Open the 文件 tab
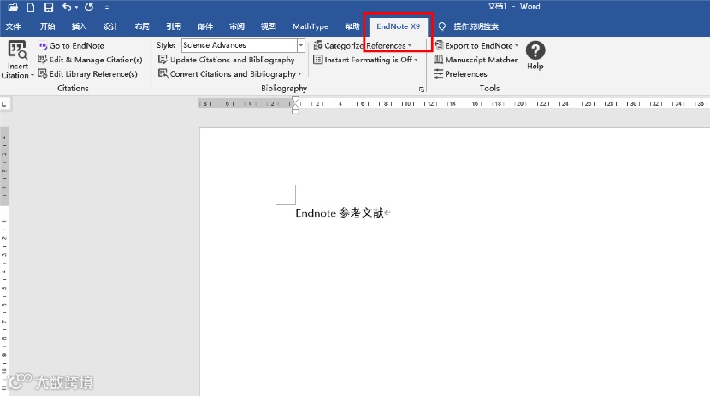Screen dimensions: 710x396 [x=13, y=26]
